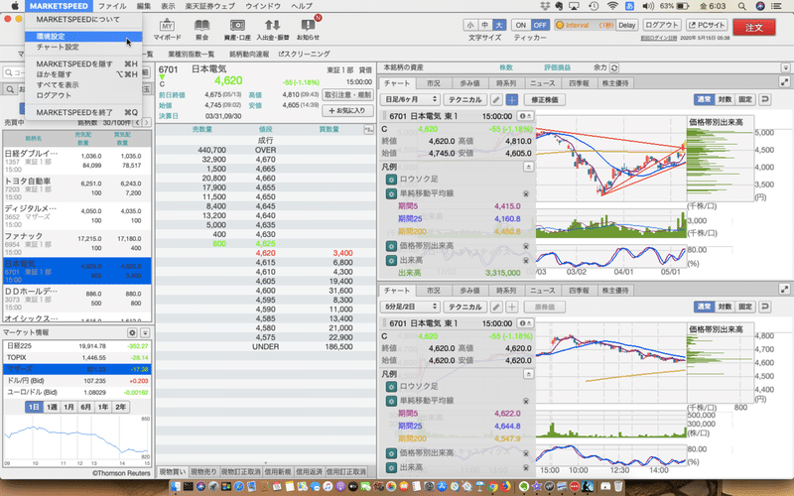The height and width of the screenshot is (496, 794).
Task: Choose ログアウト in the MARKETSPEED menu
Action: [83, 95]
